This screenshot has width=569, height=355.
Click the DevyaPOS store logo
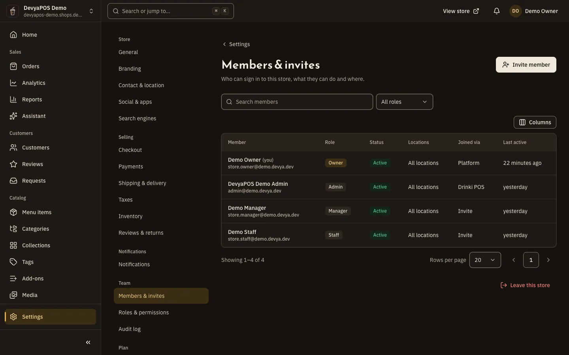coord(13,11)
